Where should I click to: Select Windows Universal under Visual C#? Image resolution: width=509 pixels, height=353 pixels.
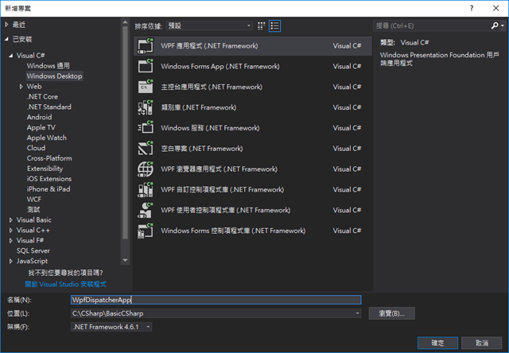48,66
